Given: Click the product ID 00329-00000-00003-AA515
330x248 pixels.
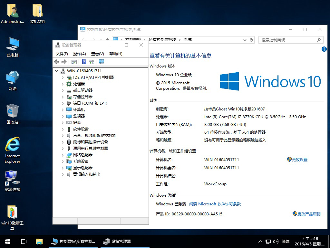Looking at the screenshot, I should [197, 214].
